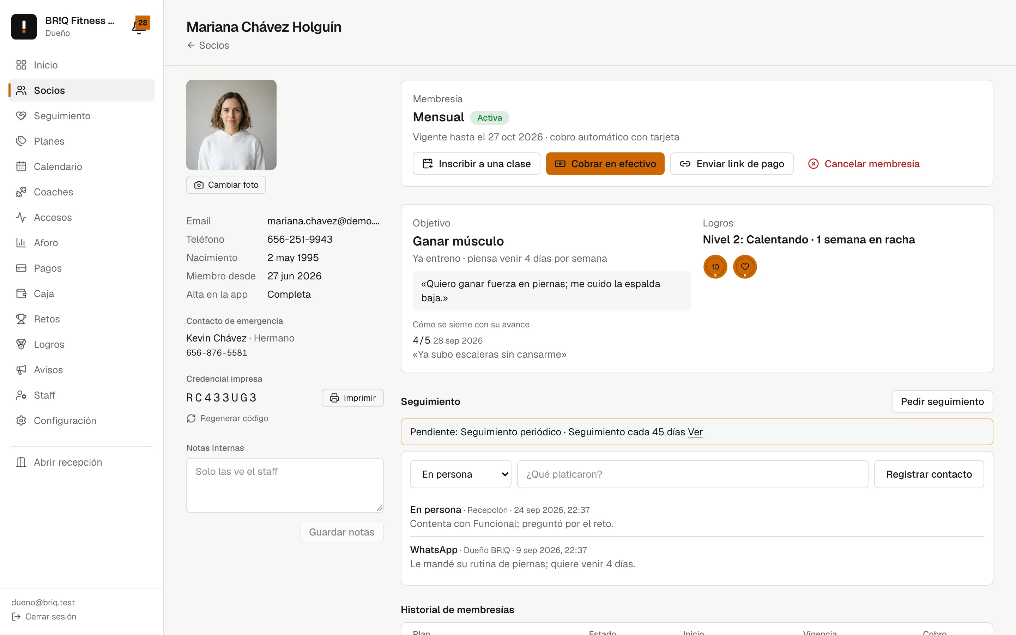Image resolution: width=1016 pixels, height=635 pixels.
Task: Click the heart achievement badge
Action: coord(745,267)
